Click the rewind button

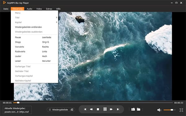coord(91,110)
